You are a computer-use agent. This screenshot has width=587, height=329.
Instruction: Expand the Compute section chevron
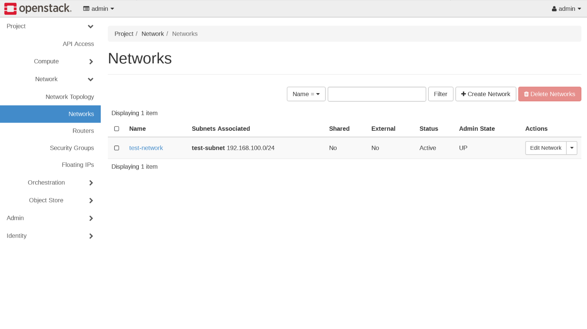tap(91, 61)
